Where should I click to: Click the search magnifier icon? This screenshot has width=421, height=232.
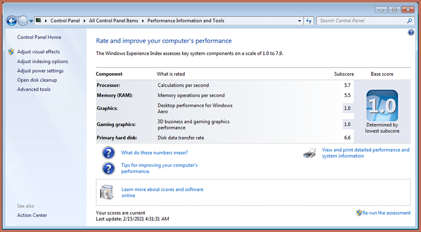[410, 21]
